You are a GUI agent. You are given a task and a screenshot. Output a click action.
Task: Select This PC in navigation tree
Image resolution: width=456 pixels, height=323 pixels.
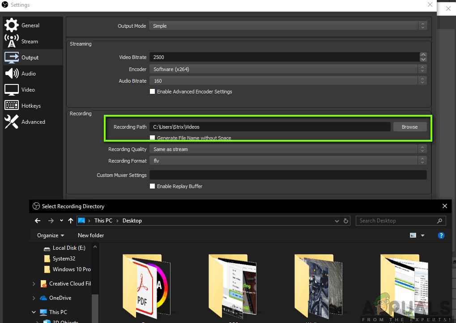pyautogui.click(x=54, y=312)
